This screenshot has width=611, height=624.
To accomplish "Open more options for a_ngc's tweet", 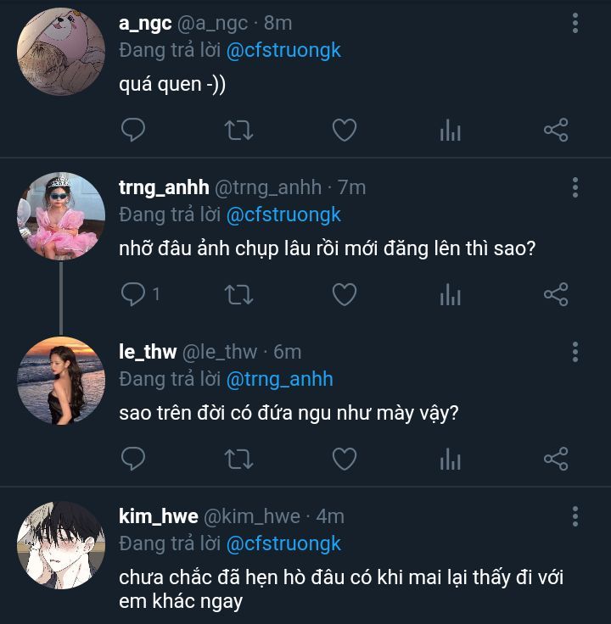I will point(575,23).
